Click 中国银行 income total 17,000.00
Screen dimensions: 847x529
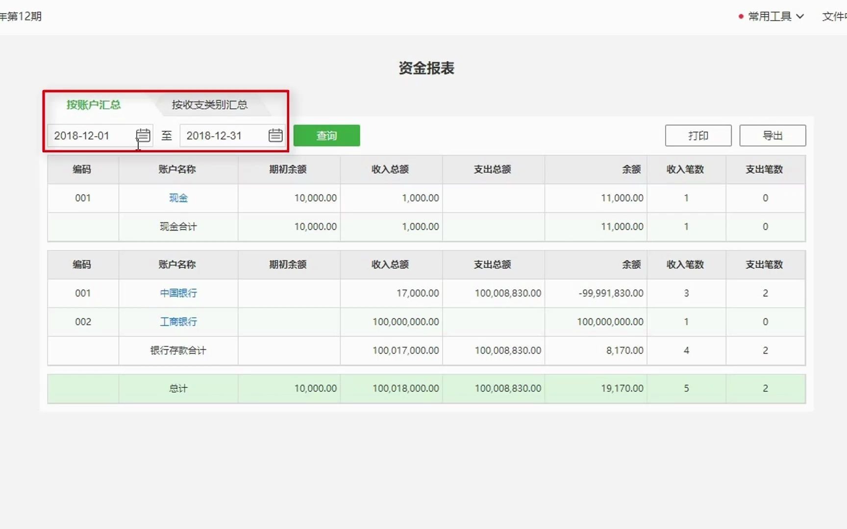tap(418, 293)
